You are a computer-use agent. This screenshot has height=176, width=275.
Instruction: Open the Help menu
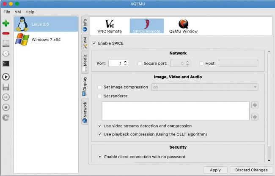click(30, 12)
